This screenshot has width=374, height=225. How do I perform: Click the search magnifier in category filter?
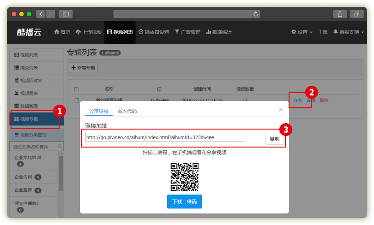(60, 147)
